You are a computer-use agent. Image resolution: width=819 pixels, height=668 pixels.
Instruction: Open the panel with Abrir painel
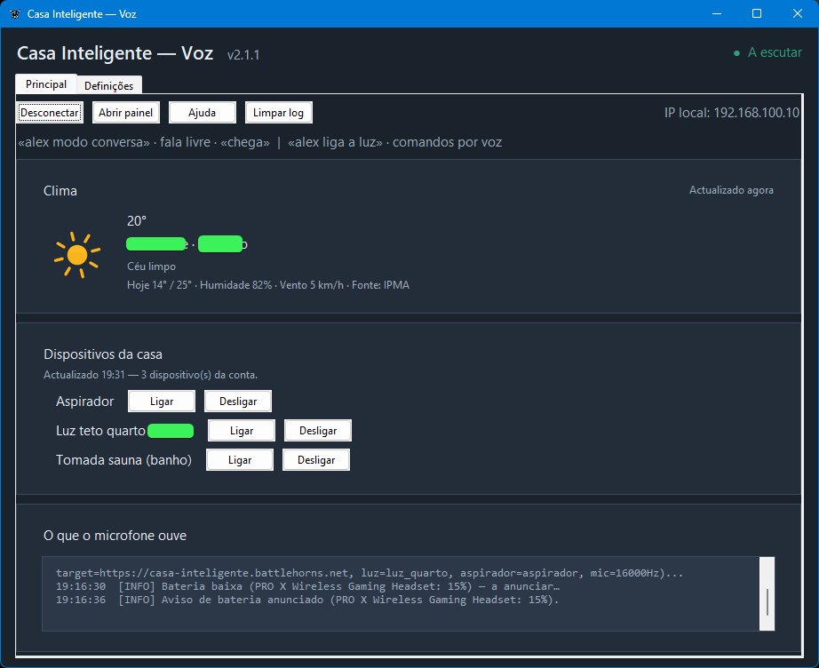pos(126,112)
